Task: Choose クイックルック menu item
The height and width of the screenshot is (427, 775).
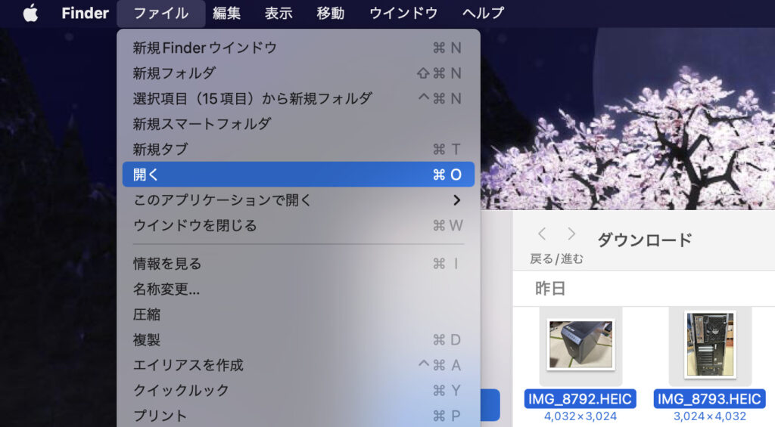Action: pyautogui.click(x=298, y=390)
